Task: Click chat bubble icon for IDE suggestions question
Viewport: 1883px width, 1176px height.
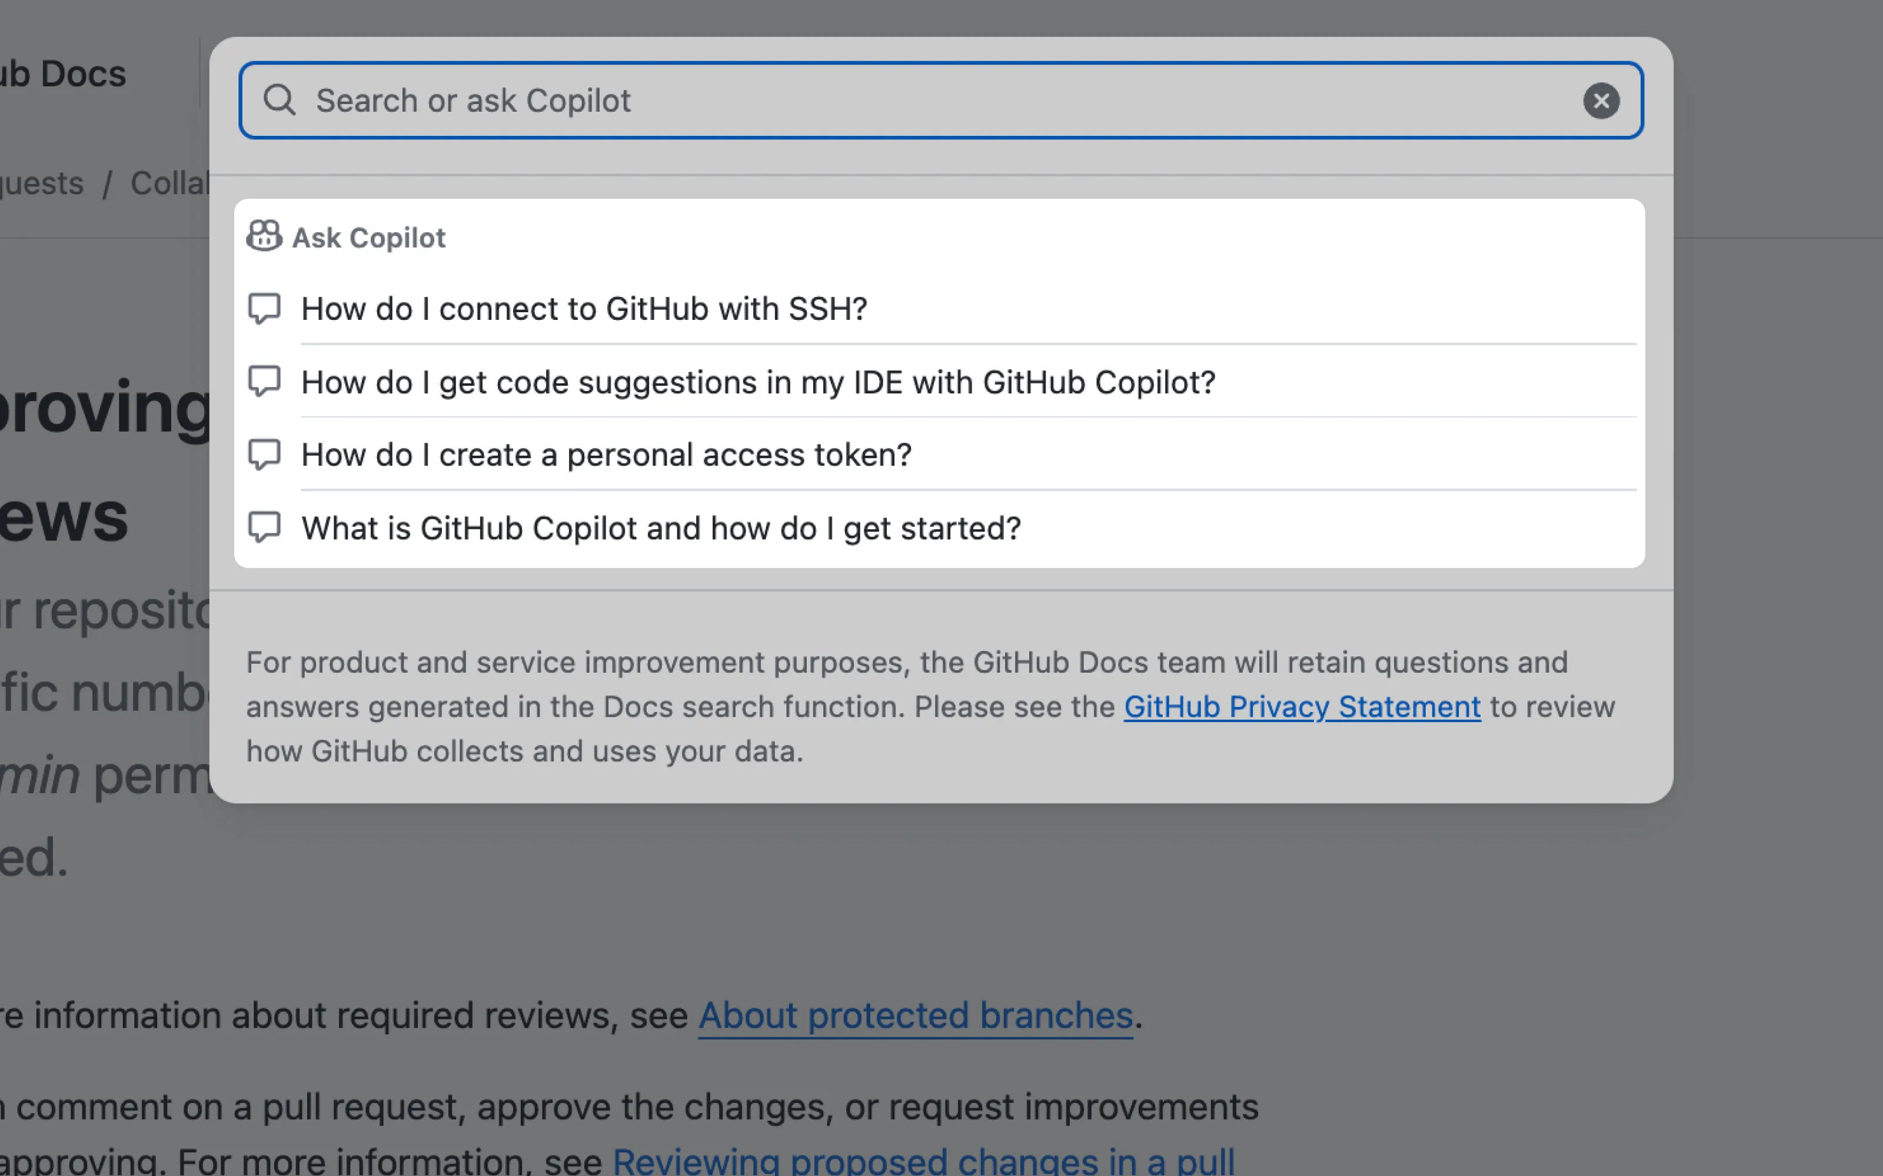Action: (x=264, y=382)
